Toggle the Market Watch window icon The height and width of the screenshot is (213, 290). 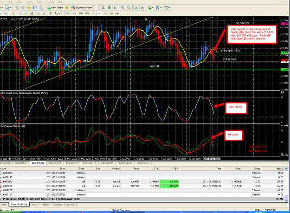click(x=17, y=7)
